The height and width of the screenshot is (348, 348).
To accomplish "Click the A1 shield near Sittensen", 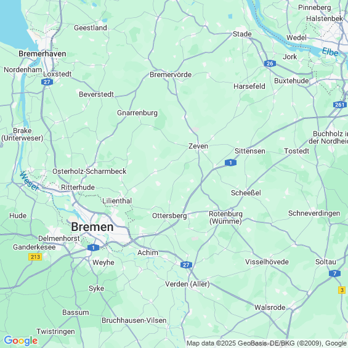I will [x=230, y=163].
